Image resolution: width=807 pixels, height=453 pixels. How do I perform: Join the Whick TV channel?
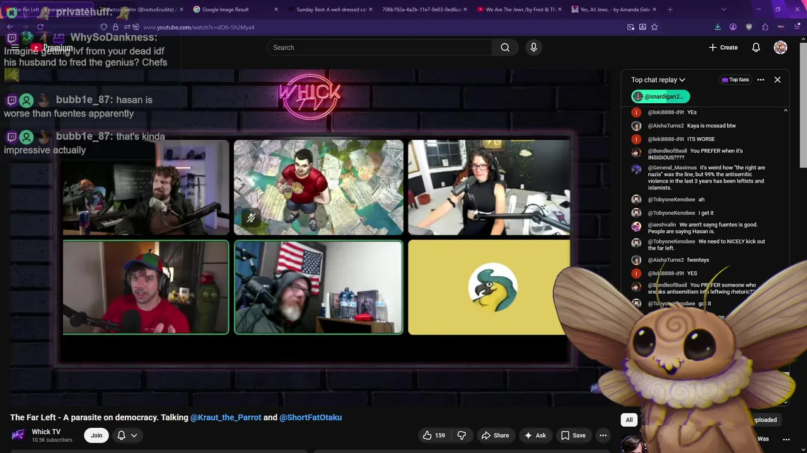click(x=96, y=435)
